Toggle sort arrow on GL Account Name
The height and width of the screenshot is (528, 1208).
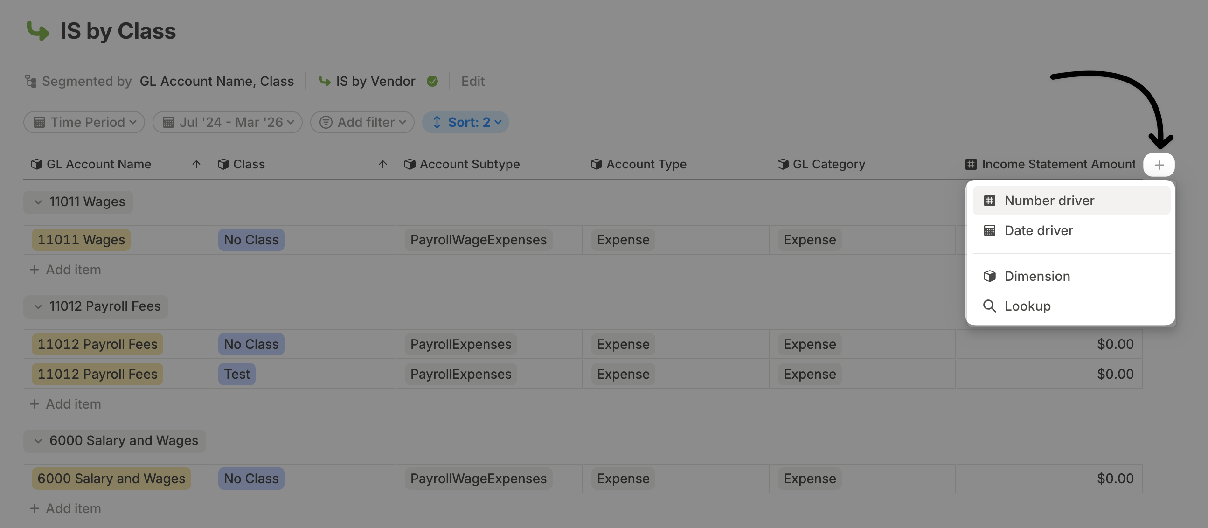196,164
